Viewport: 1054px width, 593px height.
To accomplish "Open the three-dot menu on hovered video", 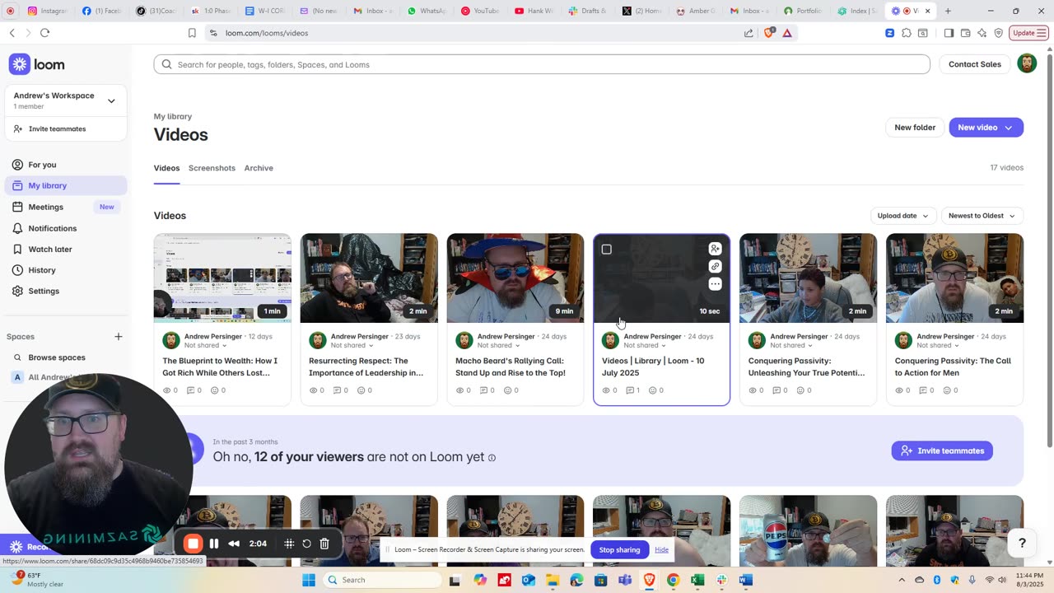I will [715, 284].
